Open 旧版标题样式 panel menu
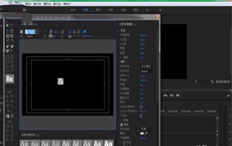 pos(38,135)
